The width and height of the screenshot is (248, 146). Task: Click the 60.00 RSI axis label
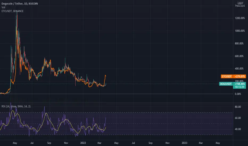point(238,118)
